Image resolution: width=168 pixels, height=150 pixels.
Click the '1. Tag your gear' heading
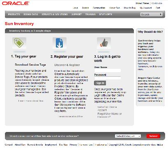(23, 56)
